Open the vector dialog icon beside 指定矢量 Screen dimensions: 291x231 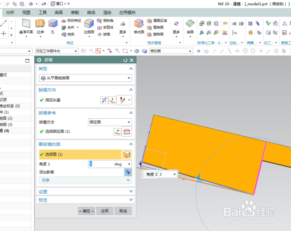click(x=112, y=100)
